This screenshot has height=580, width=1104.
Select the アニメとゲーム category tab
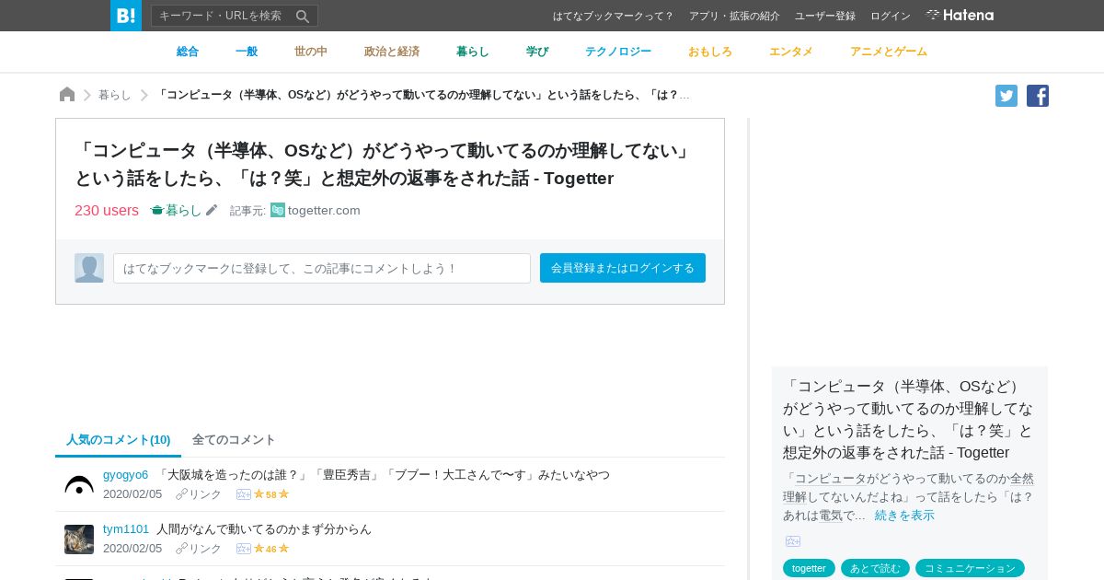click(x=889, y=52)
